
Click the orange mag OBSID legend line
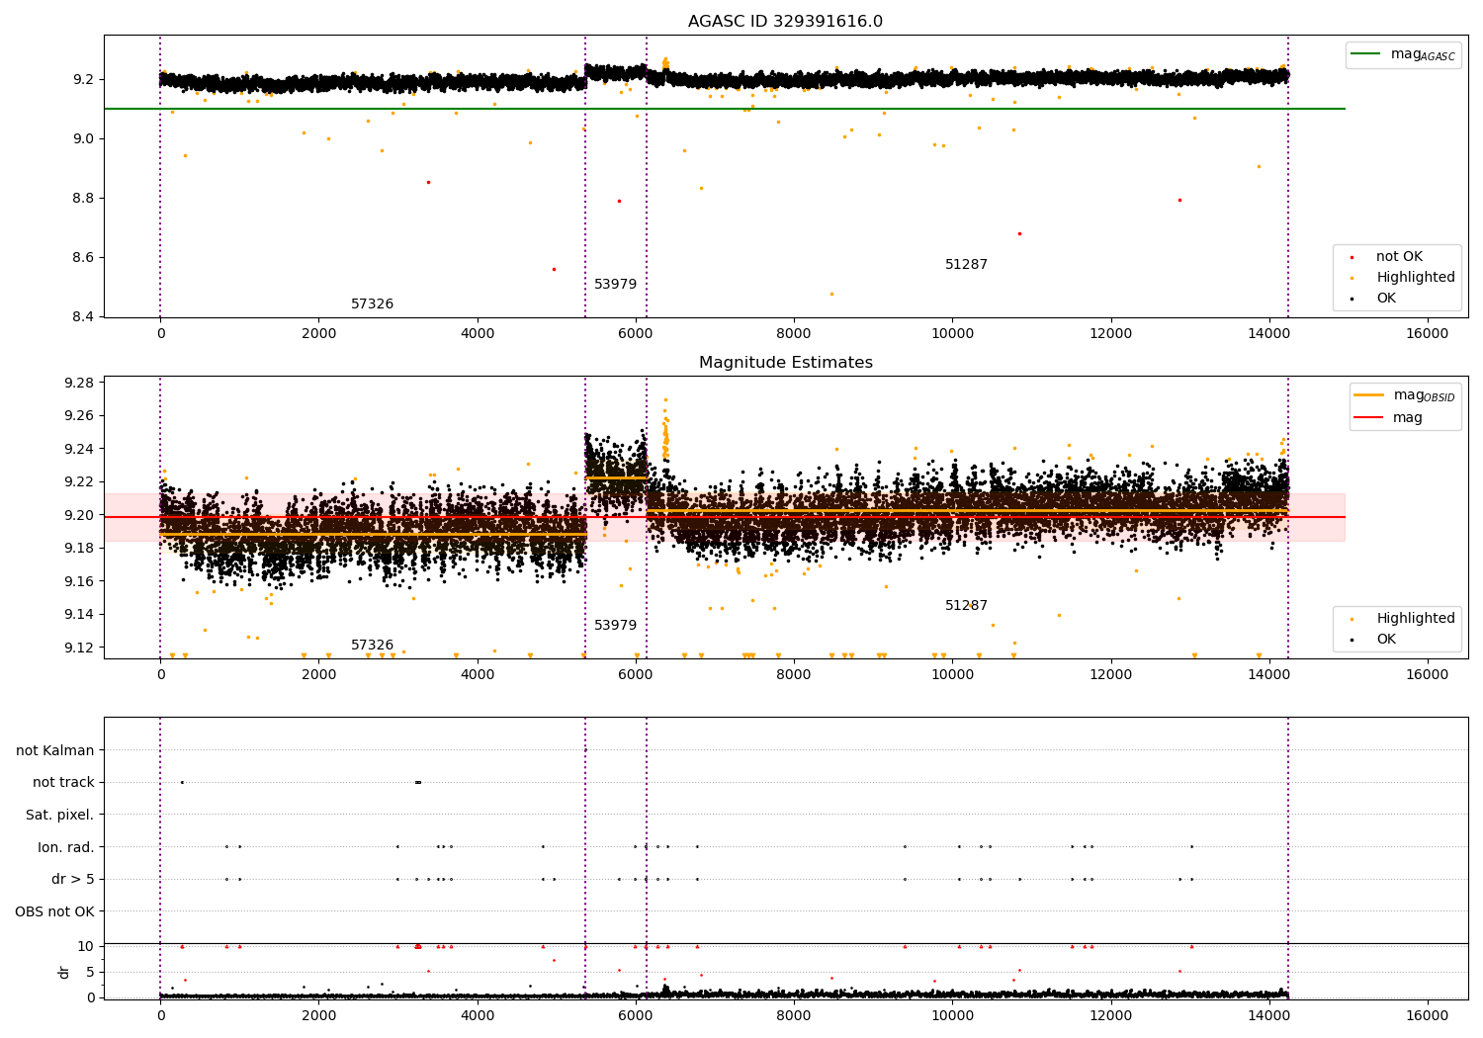(1369, 395)
